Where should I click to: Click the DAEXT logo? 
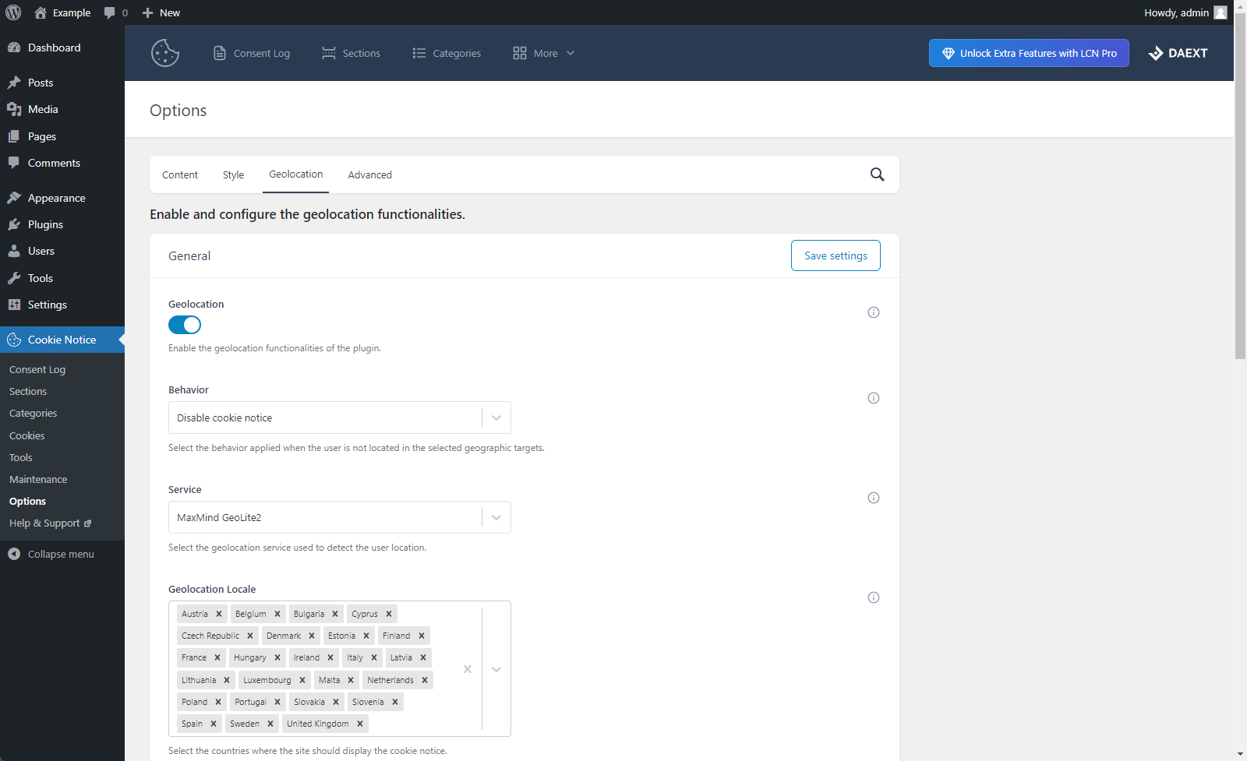point(1178,53)
